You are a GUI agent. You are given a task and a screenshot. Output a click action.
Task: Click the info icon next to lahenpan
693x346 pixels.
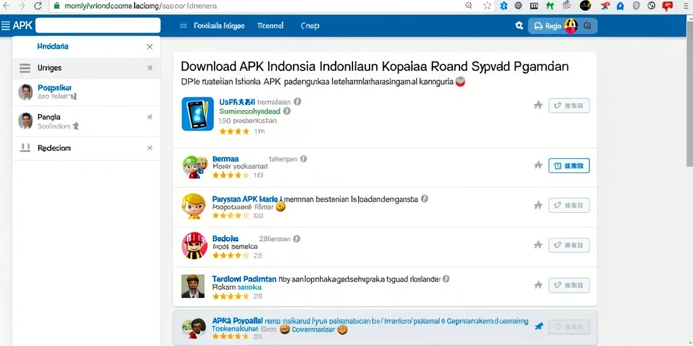click(303, 158)
